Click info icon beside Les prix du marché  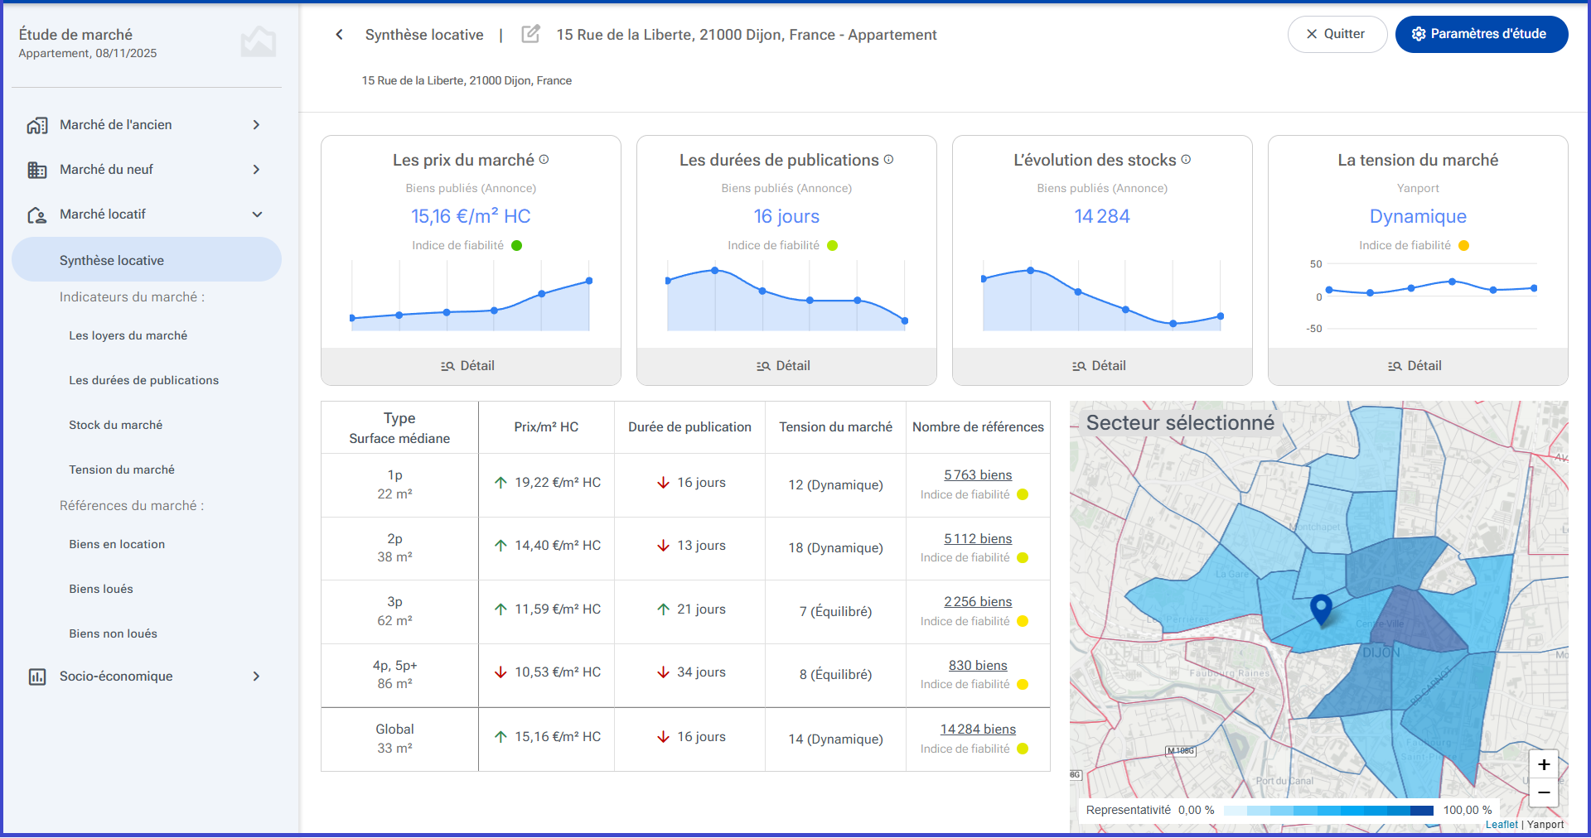click(x=544, y=159)
